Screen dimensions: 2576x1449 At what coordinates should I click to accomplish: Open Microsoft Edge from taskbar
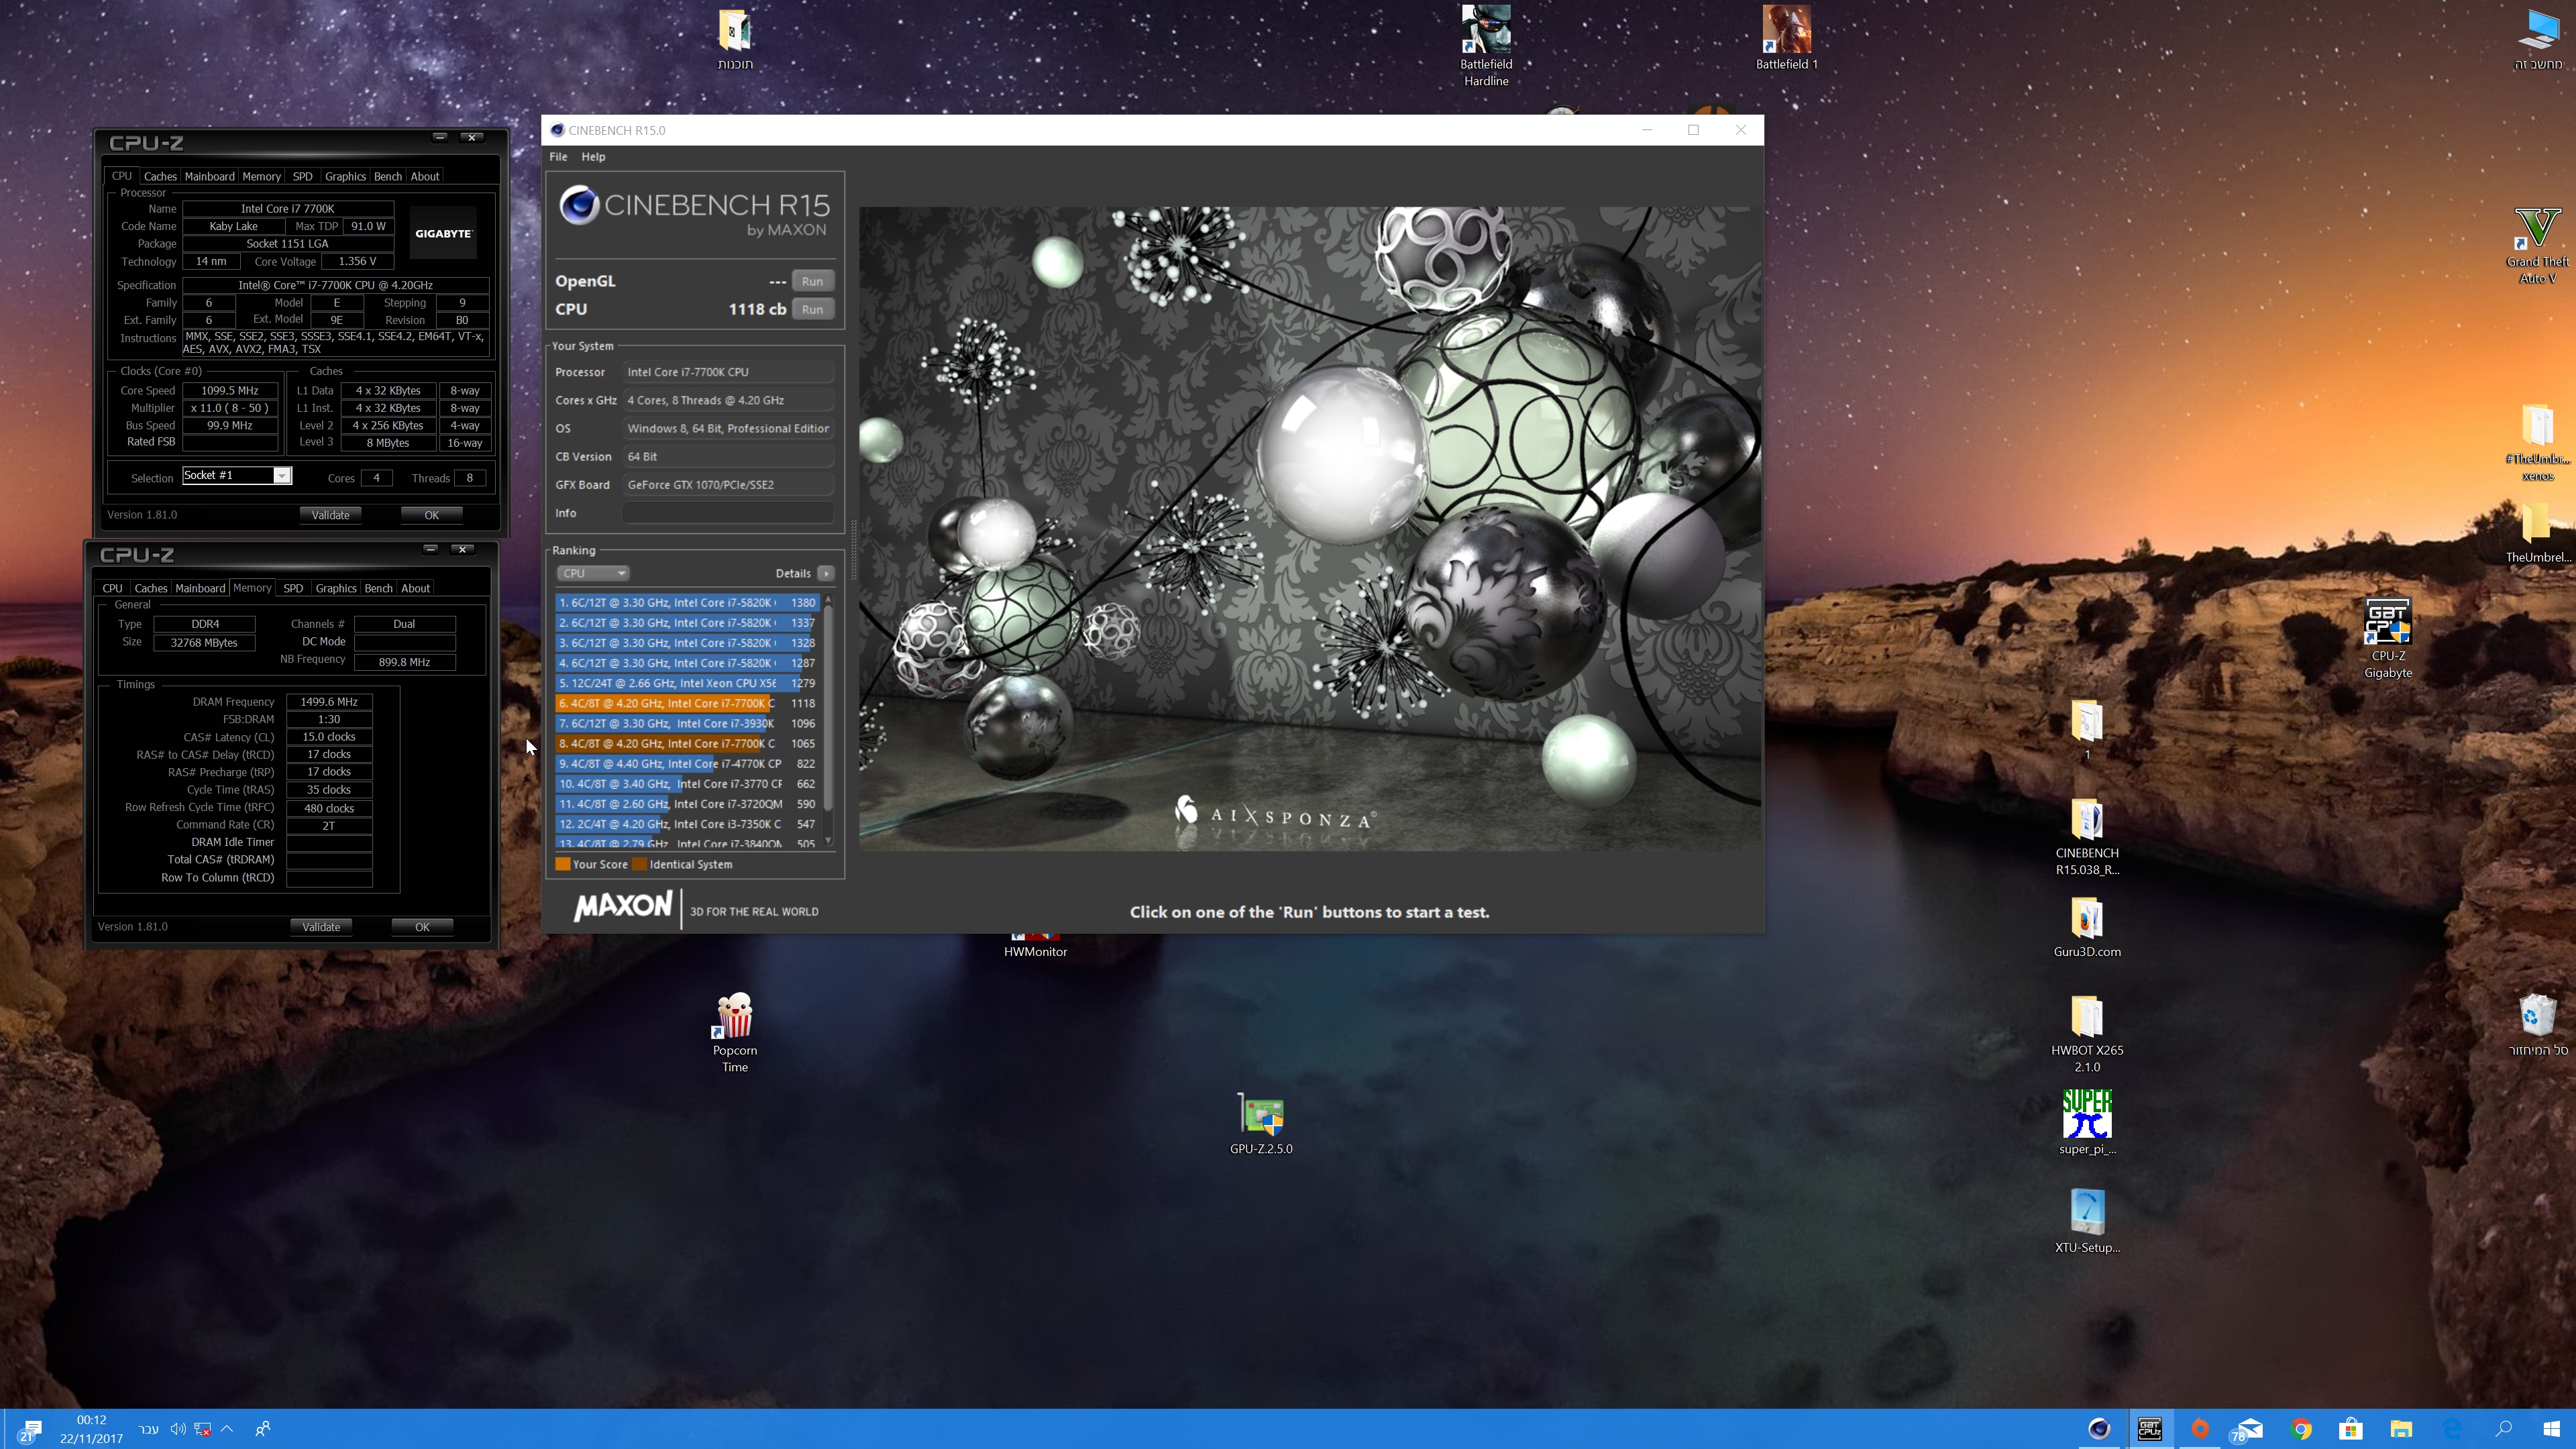pyautogui.click(x=2452, y=1429)
